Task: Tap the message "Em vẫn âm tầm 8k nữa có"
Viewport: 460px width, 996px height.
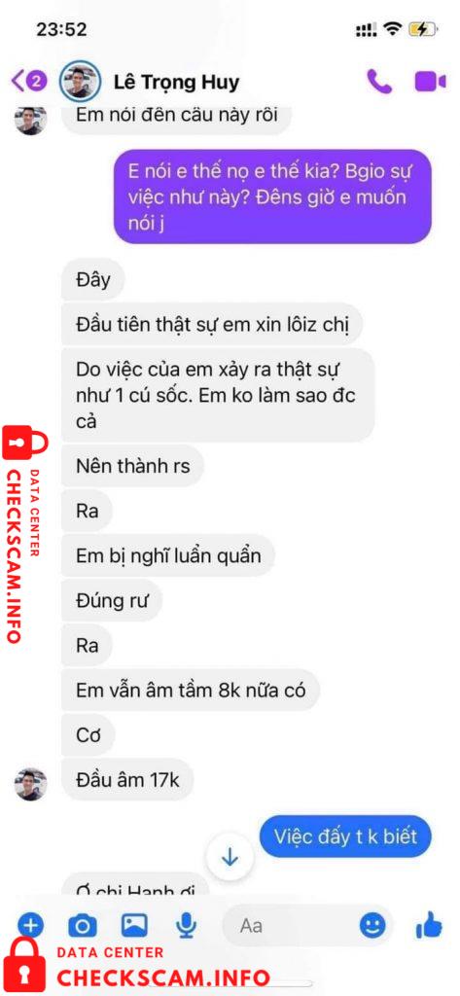Action: [191, 690]
